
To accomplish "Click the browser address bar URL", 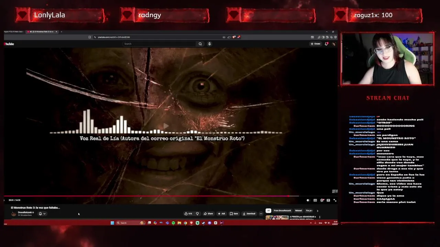I will pyautogui.click(x=114, y=37).
